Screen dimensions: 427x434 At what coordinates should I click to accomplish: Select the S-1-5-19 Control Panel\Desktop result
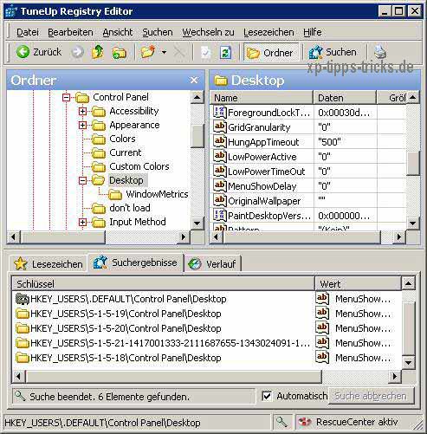207,314
